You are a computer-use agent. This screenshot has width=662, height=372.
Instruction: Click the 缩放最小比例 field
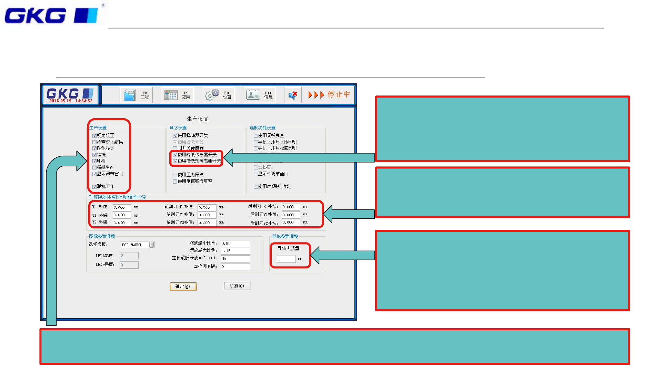pyautogui.click(x=235, y=244)
